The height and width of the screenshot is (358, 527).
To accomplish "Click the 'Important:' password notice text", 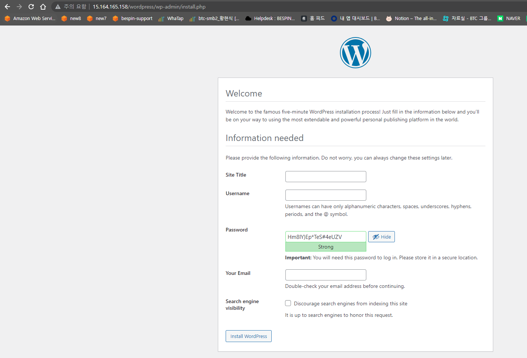I will pos(382,257).
